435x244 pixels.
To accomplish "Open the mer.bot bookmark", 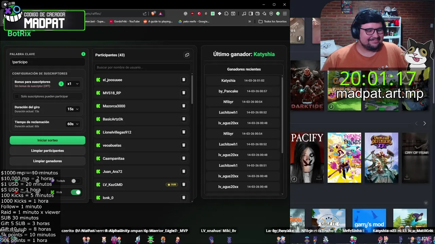I will (95, 21).
